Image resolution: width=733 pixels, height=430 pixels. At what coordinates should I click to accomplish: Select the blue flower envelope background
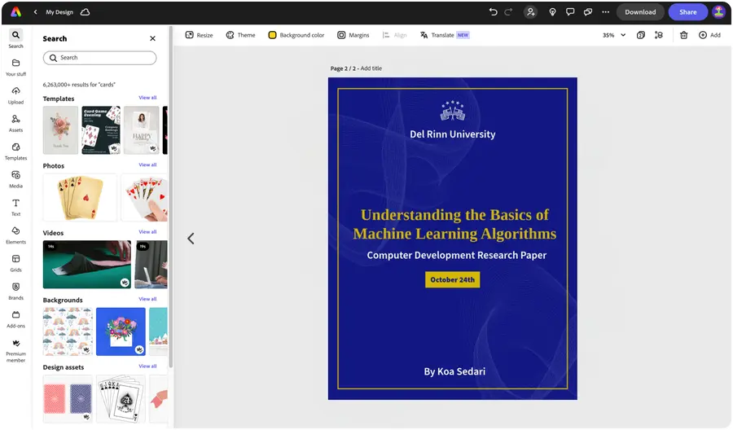(x=121, y=331)
